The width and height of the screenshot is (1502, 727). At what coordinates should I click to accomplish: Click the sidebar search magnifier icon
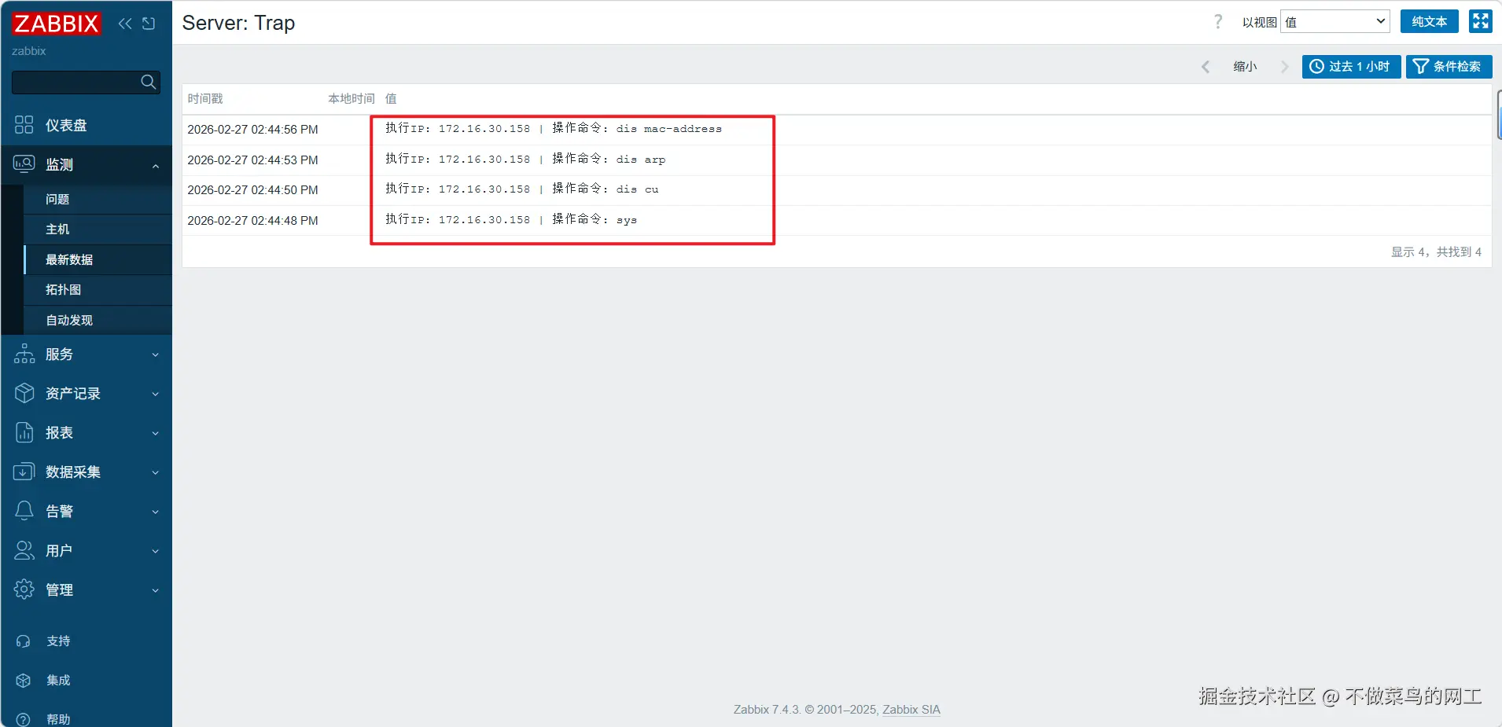point(148,82)
